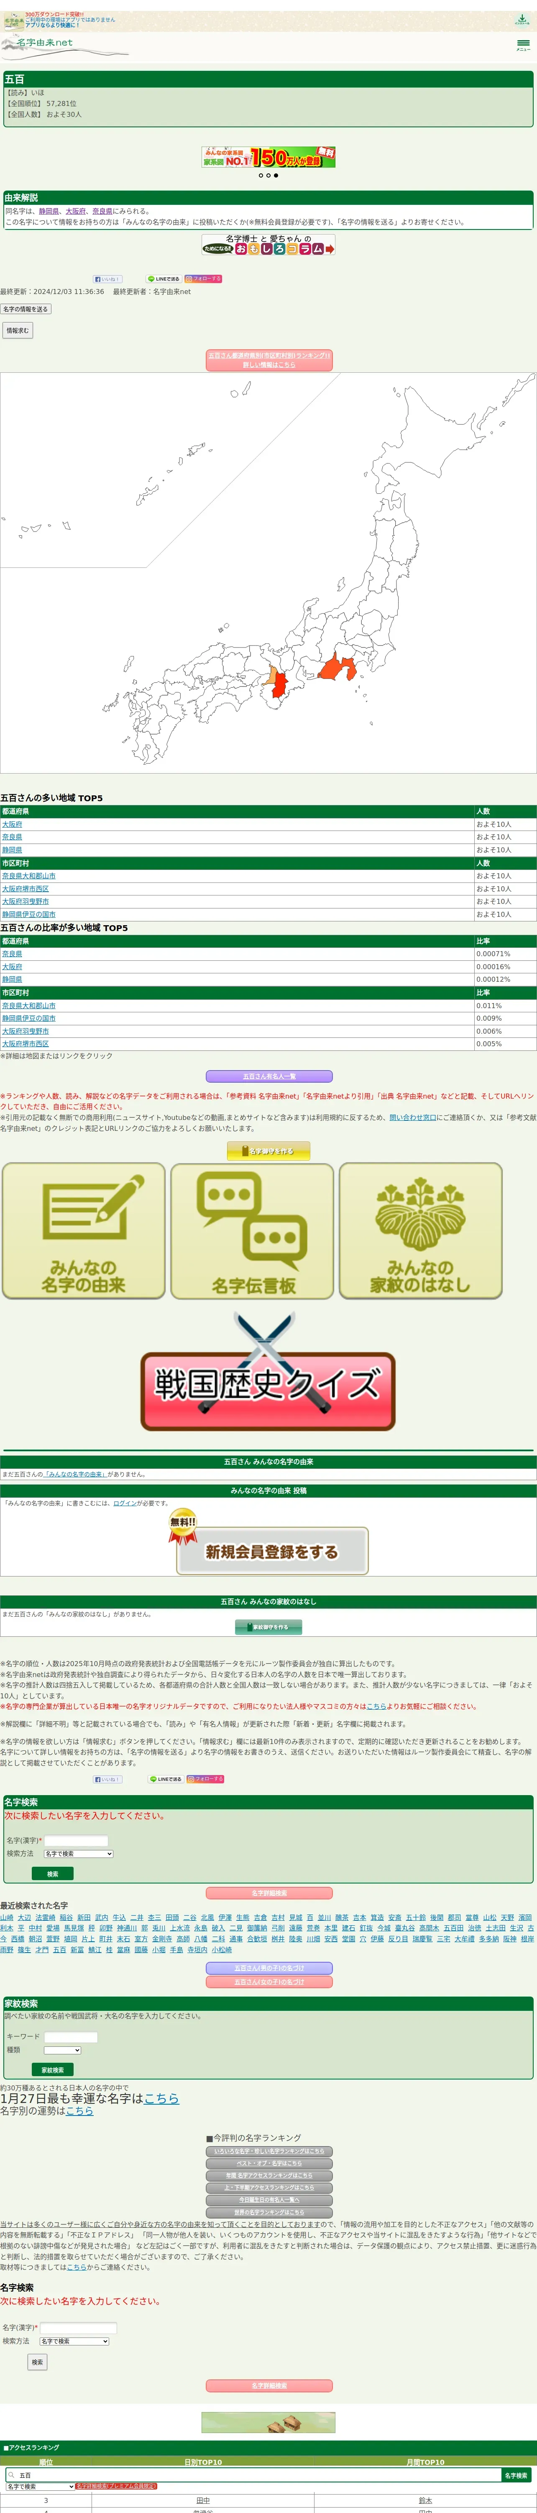
Task: Share via LINEで送る button under 由来解説
Action: [164, 279]
